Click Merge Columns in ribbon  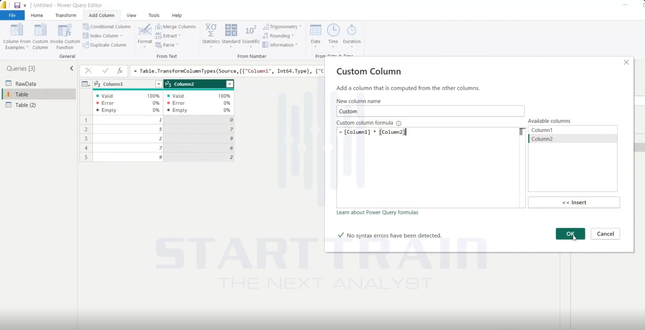(175, 27)
